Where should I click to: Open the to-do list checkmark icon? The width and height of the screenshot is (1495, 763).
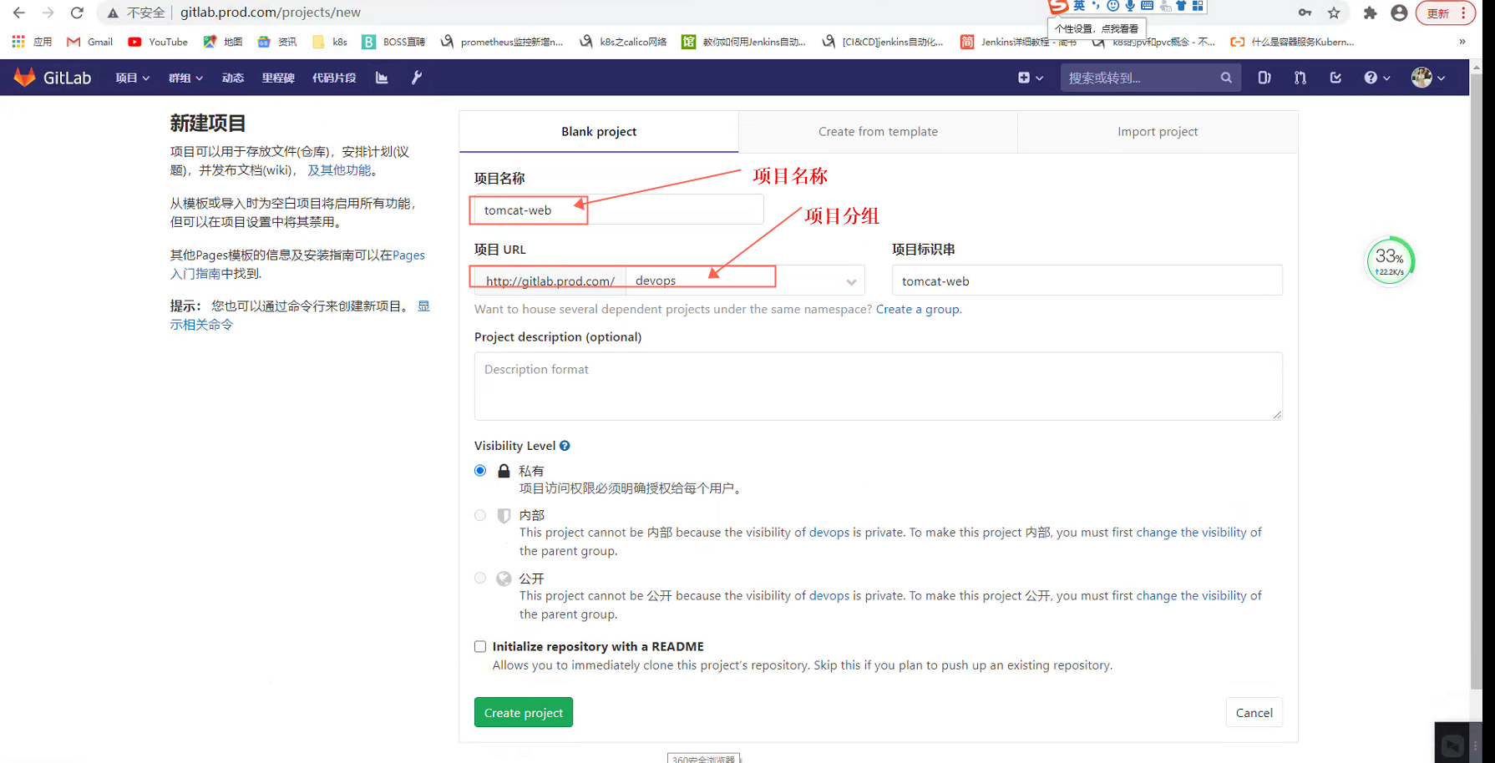1335,78
